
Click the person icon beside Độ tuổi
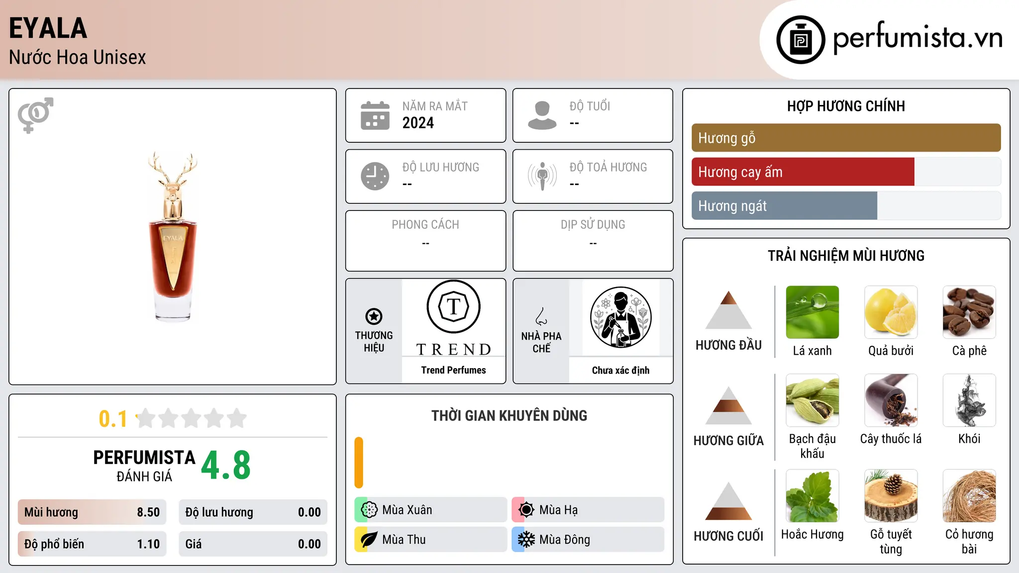click(x=542, y=115)
